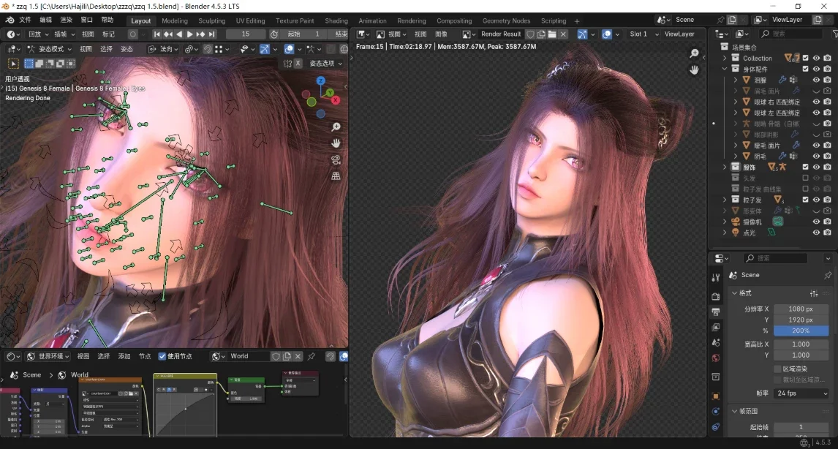Select the tweak/select box tool icon
The image size is (838, 449).
[x=13, y=64]
